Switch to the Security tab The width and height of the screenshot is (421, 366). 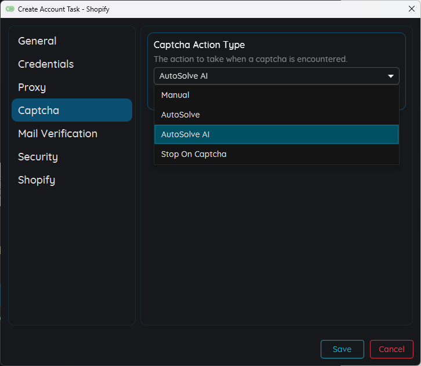tap(38, 157)
